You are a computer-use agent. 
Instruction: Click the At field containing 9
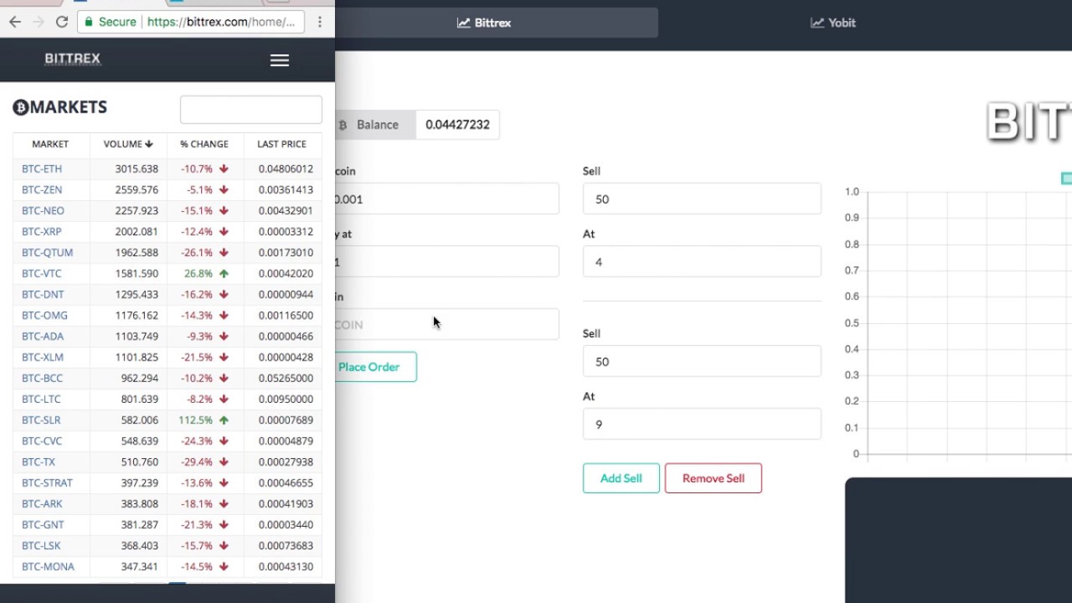click(x=702, y=425)
